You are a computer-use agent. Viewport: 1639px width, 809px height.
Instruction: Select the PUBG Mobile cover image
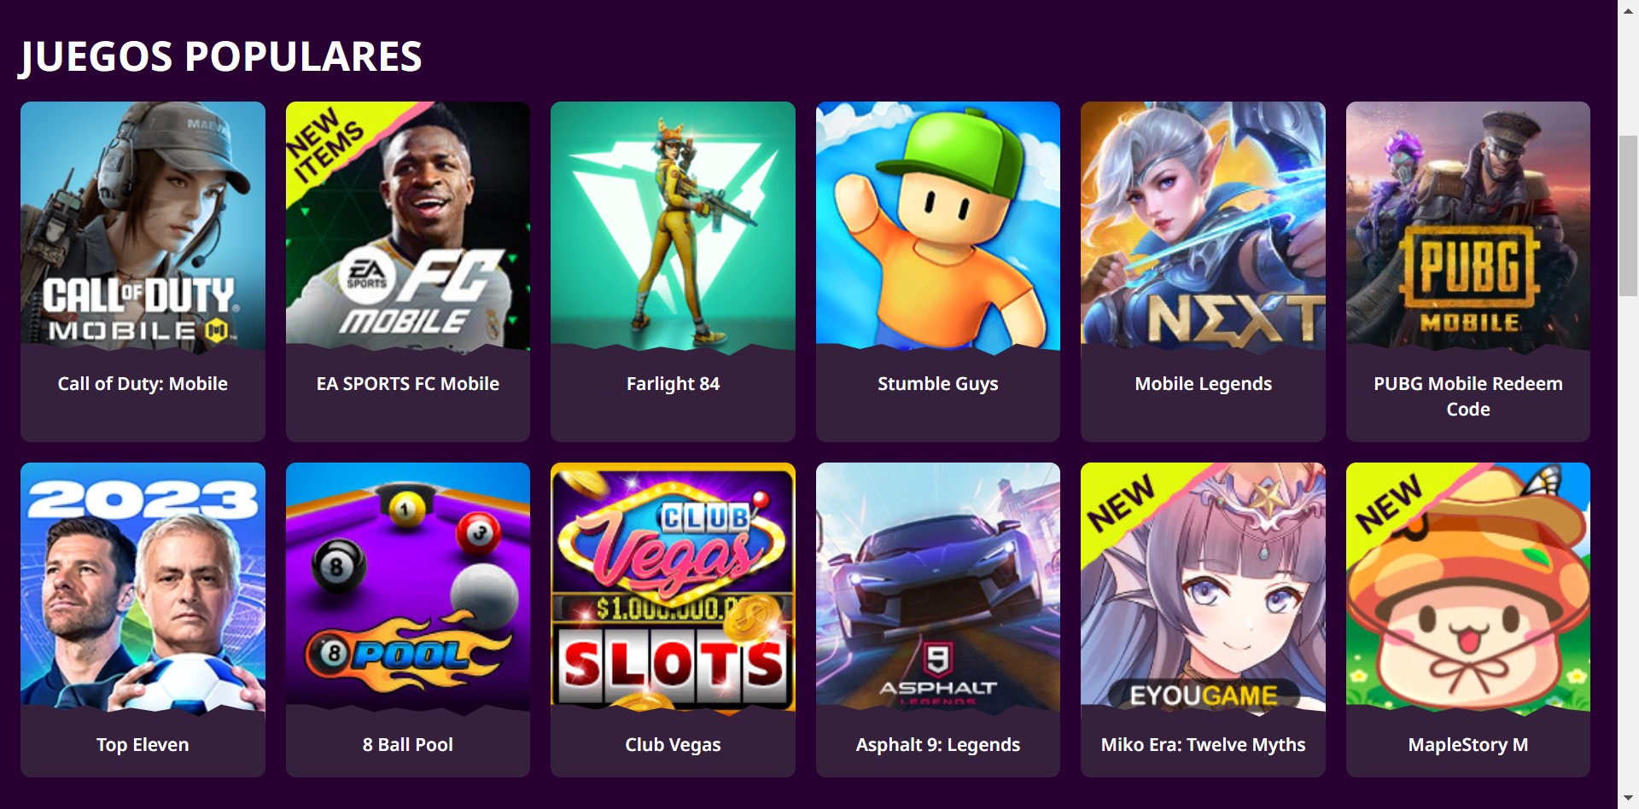[1468, 226]
